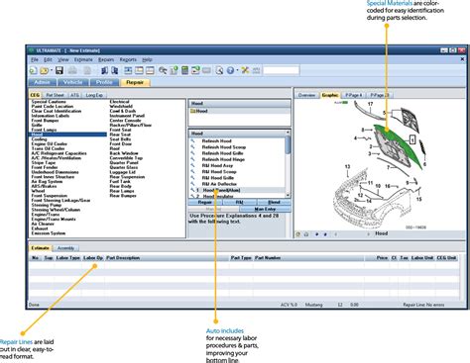Select Refinish Hood Scoop operation
Image resolution: width=470 pixels, height=363 pixels.
[x=224, y=147]
